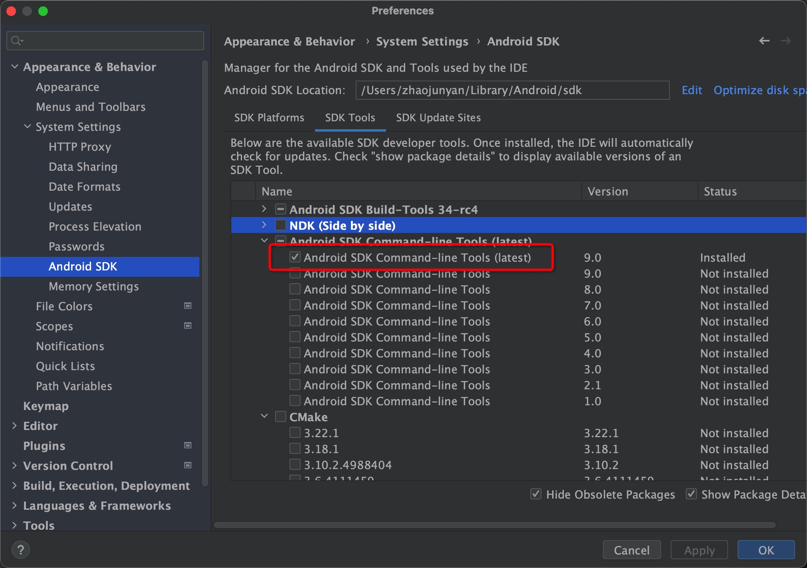Expand the Editor section
807x568 pixels.
pyautogui.click(x=14, y=426)
